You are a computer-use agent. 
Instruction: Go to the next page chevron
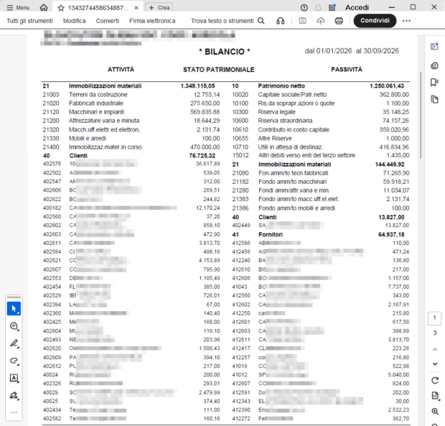point(435,364)
